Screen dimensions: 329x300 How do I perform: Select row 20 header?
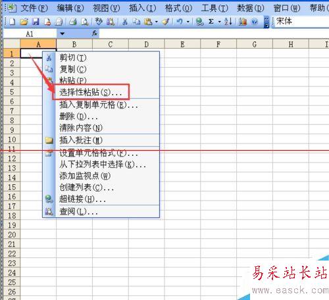pos(12,235)
